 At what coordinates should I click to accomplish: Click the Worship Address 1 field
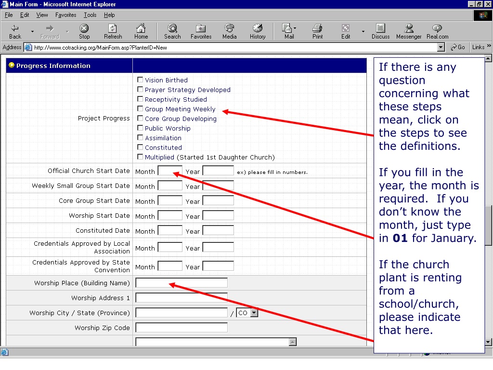182,297
